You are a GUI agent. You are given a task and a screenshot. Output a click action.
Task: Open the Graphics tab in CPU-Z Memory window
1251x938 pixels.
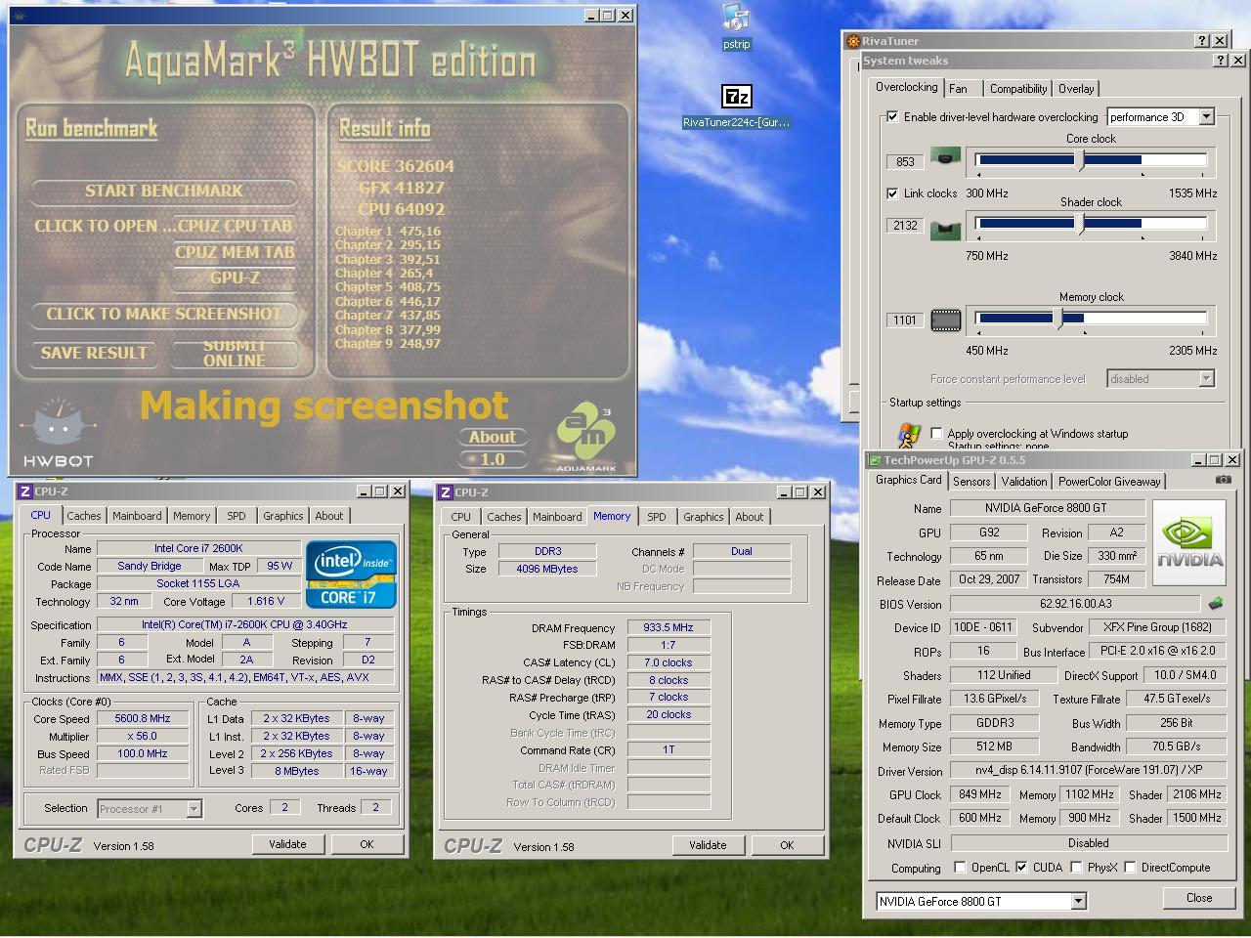point(704,517)
